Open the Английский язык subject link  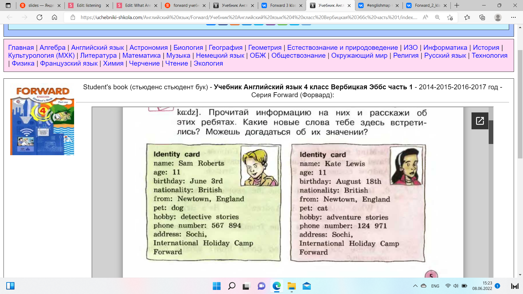click(97, 48)
